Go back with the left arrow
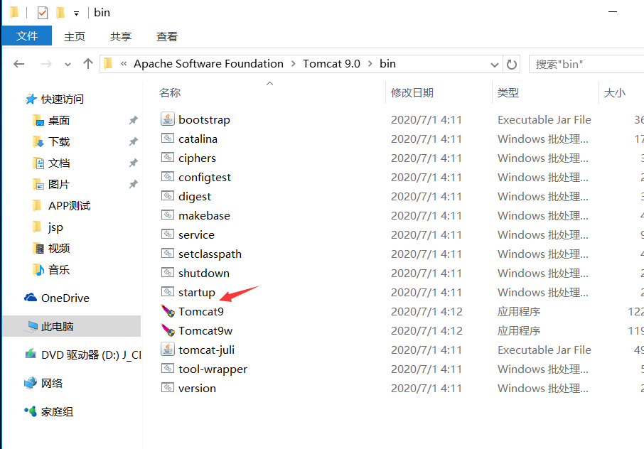 (19, 64)
